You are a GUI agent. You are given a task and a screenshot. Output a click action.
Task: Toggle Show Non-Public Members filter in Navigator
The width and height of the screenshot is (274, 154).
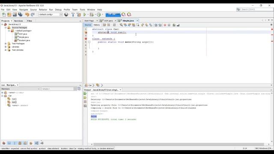click(20, 143)
